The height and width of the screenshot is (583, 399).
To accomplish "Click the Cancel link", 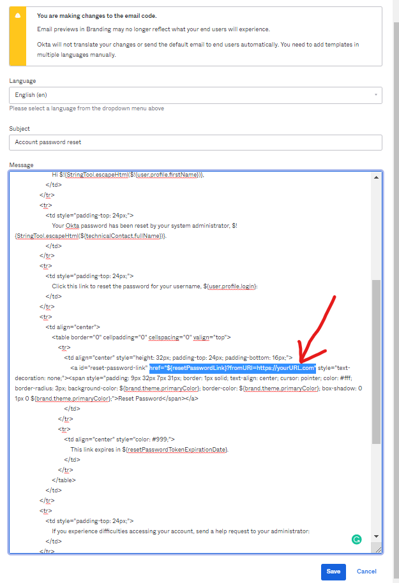I will click(x=366, y=572).
